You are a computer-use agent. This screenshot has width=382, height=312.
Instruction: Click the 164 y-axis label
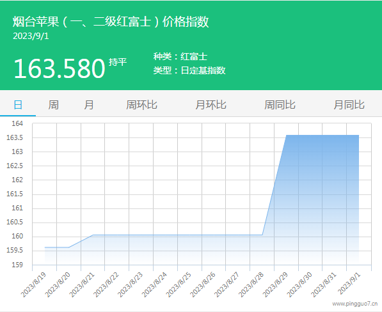[17, 123]
